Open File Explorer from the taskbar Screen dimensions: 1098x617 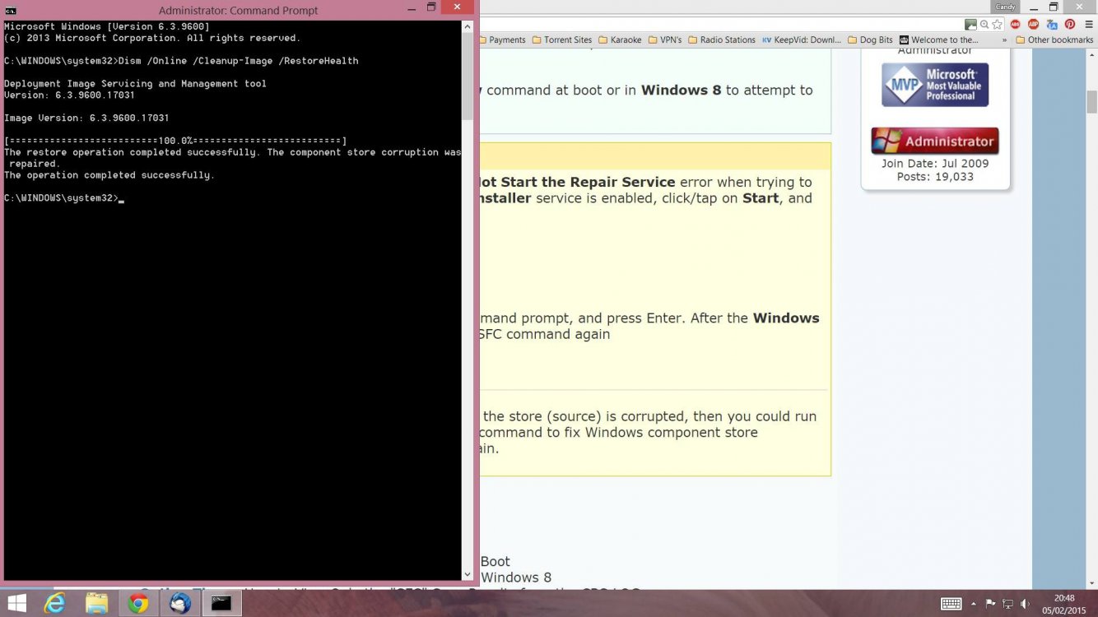[97, 603]
